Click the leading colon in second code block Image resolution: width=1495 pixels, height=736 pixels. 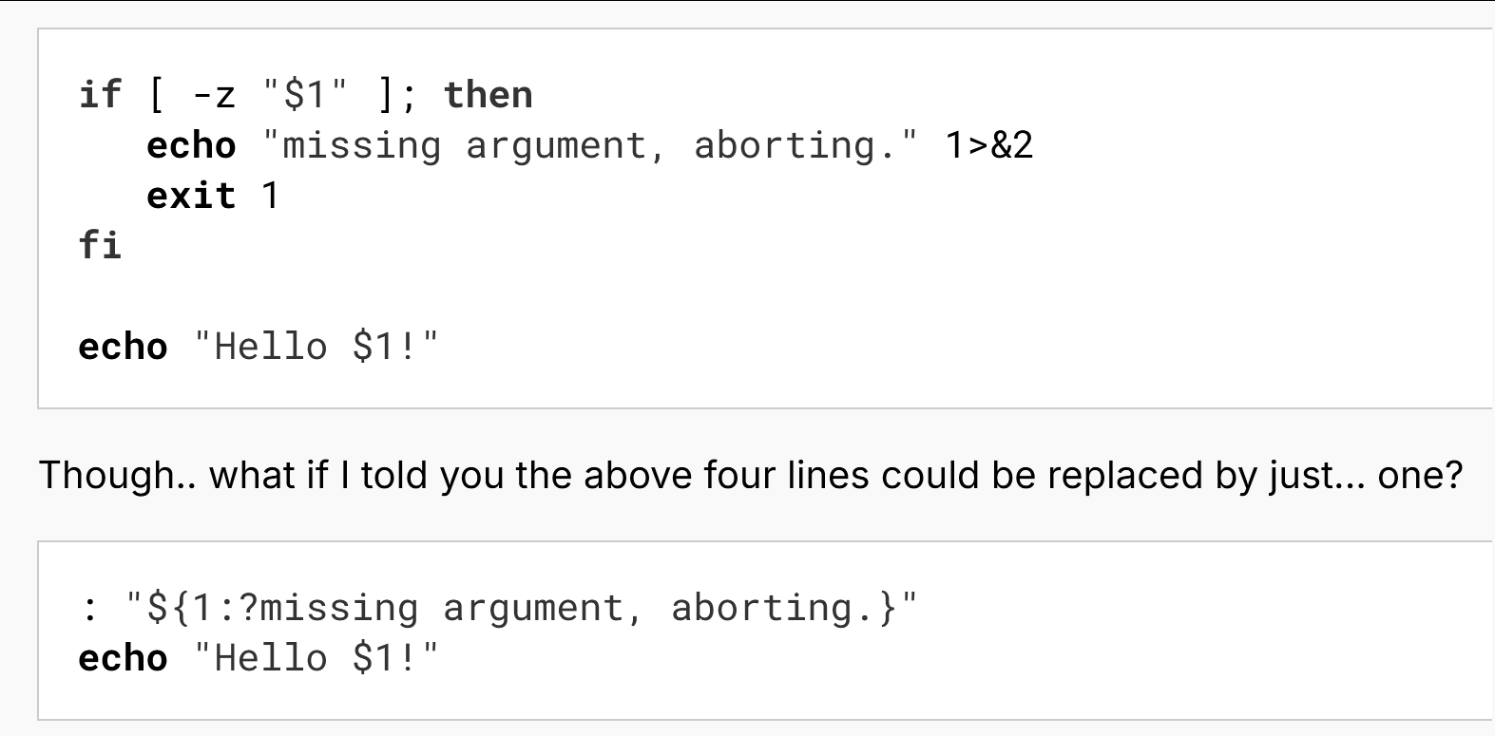[89, 610]
